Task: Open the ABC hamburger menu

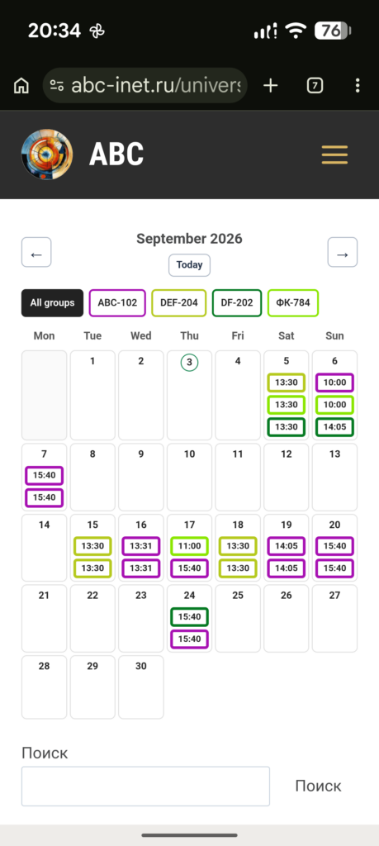Action: pos(334,154)
